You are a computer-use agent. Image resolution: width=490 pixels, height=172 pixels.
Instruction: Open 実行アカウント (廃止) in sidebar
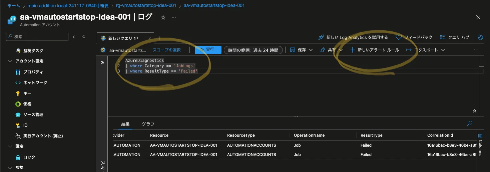pos(39,136)
